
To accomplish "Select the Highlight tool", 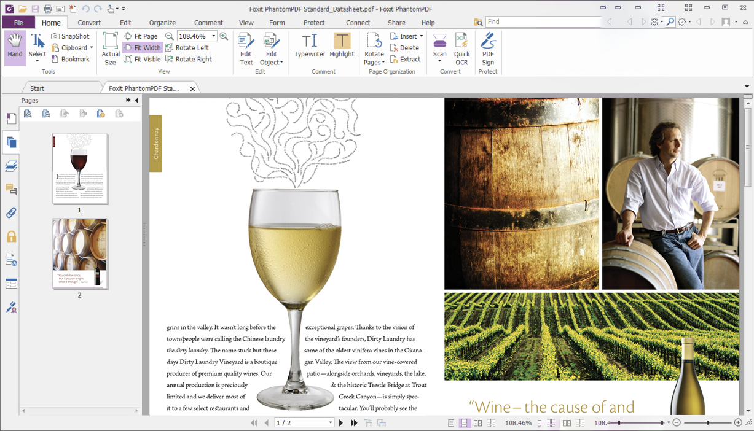I will [x=342, y=46].
